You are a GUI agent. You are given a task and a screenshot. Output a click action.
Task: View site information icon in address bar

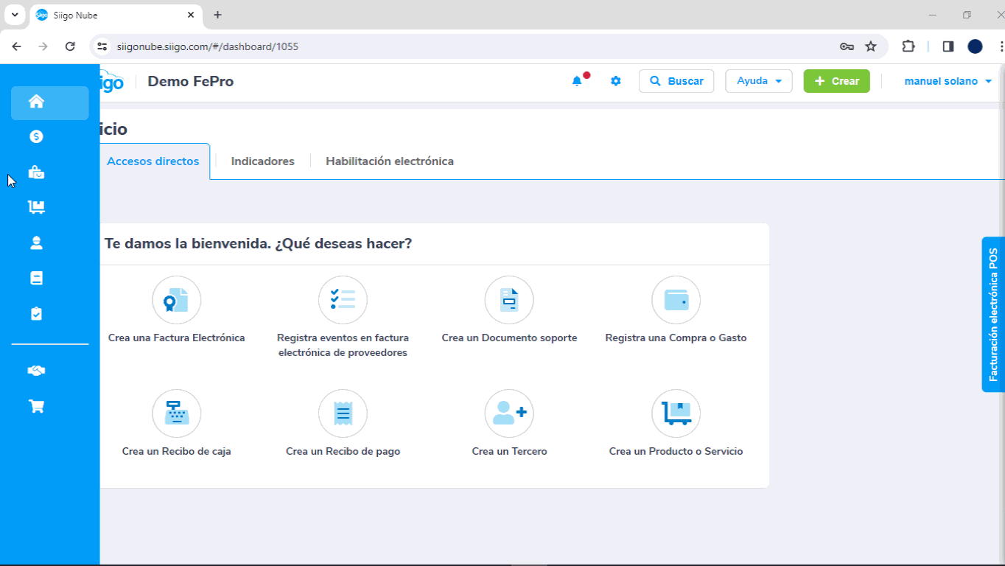coord(102,46)
